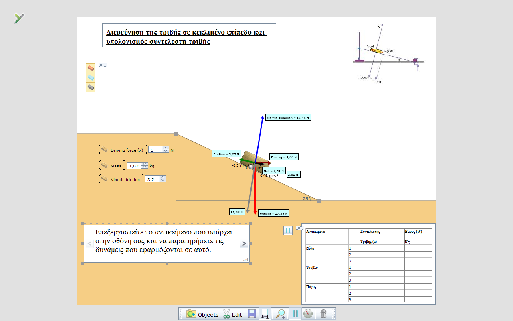The image size is (513, 321).
Task: Click the Friction = 5,25 N label
Action: pos(226,154)
